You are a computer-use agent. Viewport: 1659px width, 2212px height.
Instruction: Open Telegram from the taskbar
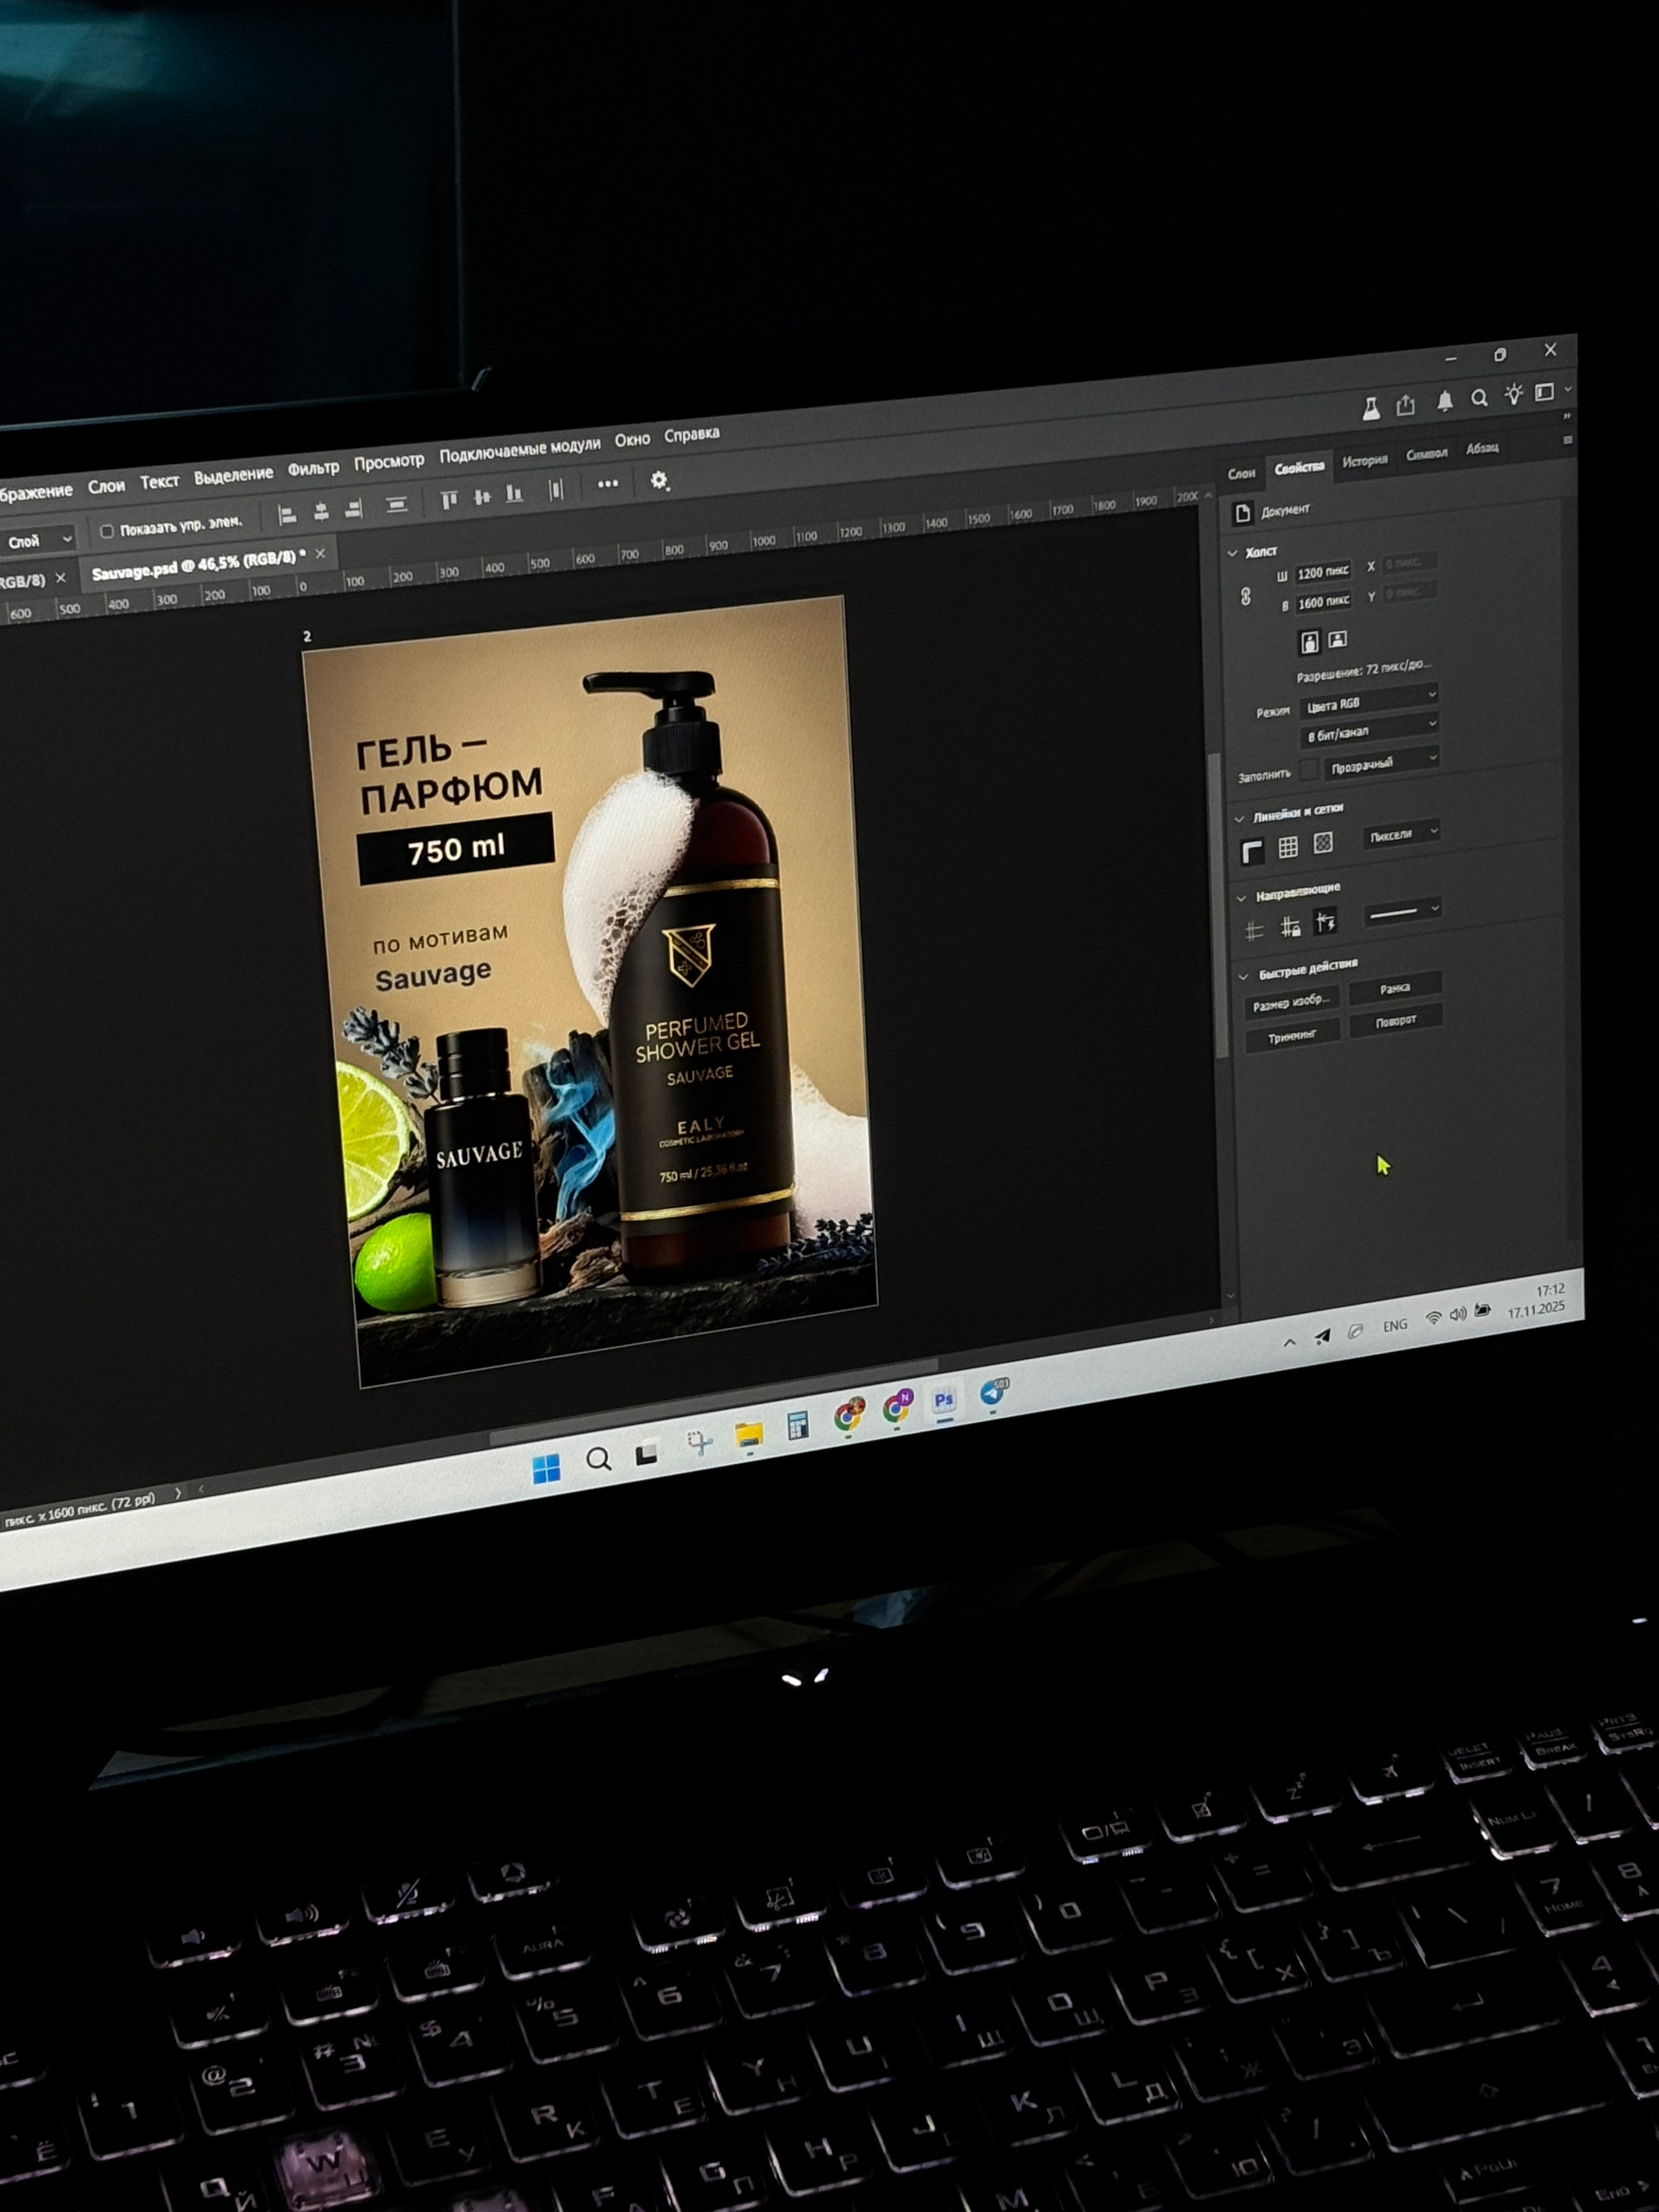(x=993, y=1392)
